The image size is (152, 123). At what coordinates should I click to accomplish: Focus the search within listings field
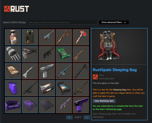(62, 22)
